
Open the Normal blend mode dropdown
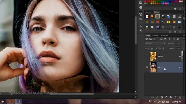click(x=155, y=44)
